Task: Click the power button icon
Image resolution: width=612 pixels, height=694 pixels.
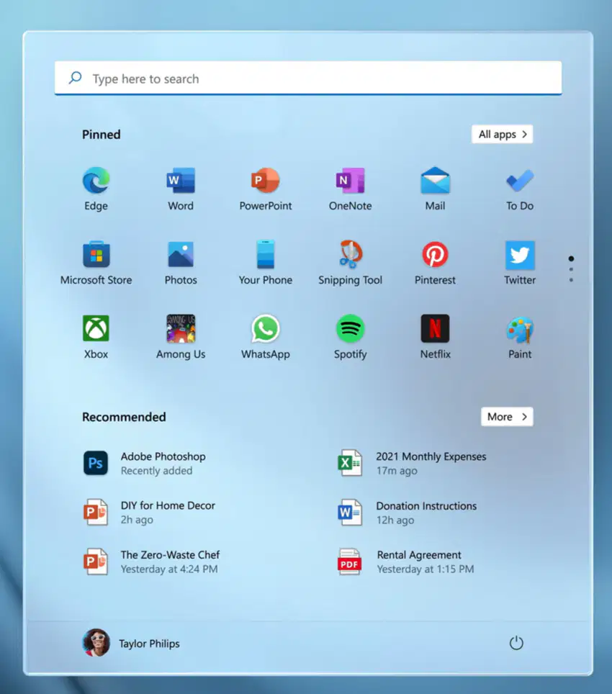Action: pos(516,643)
